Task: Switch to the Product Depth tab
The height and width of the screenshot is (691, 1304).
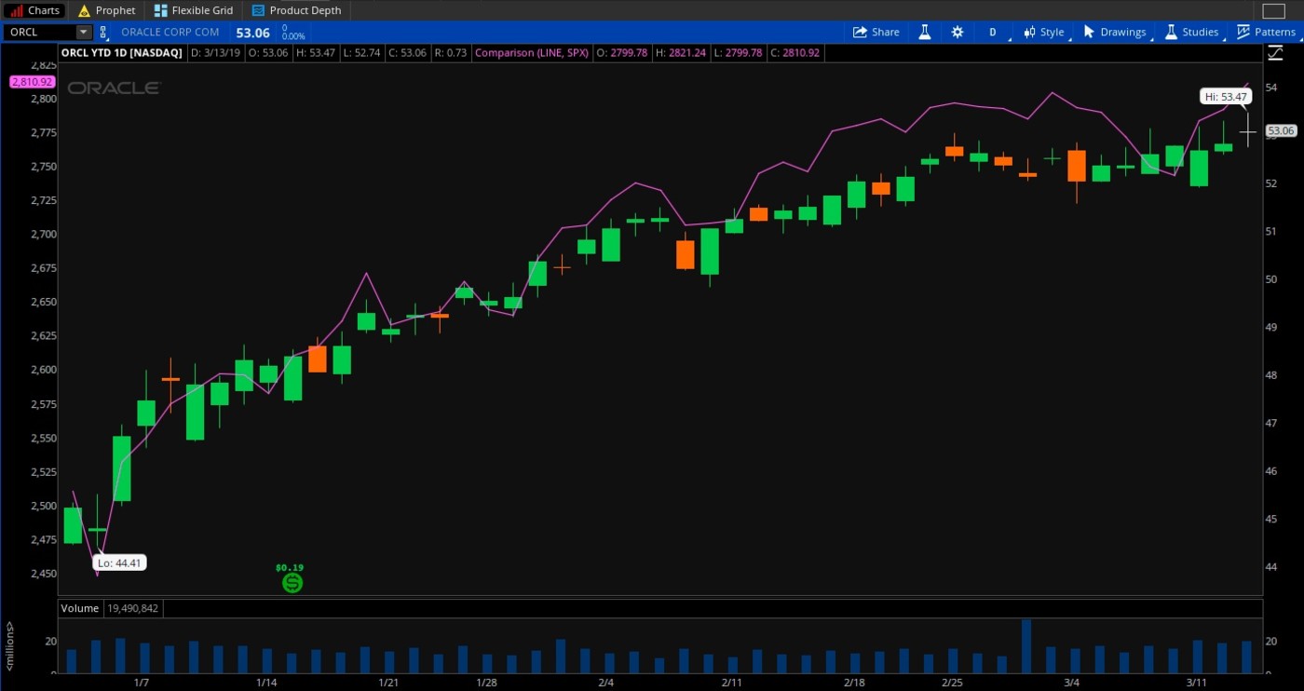Action: (x=297, y=10)
